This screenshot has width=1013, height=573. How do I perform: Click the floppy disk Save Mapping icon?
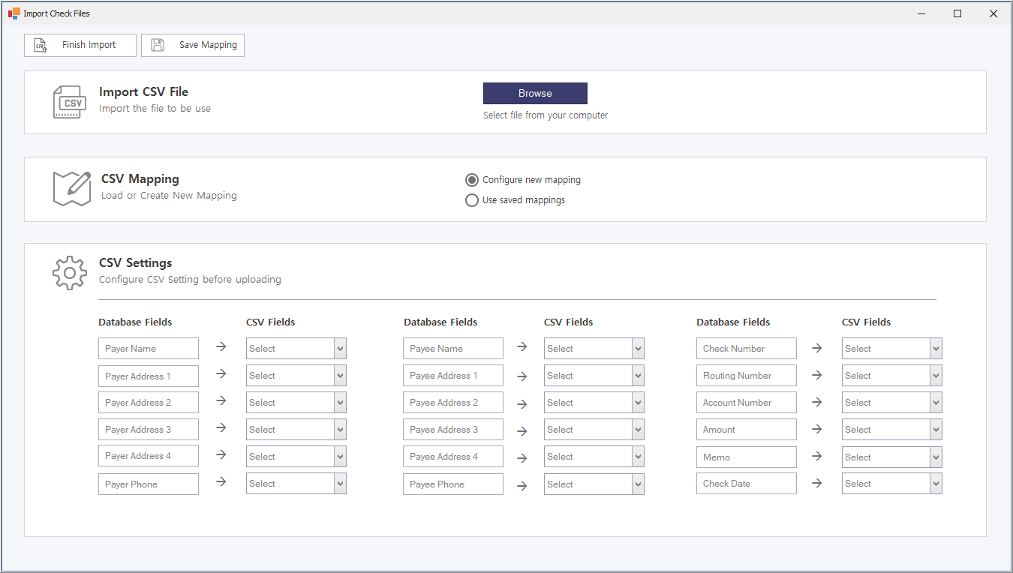point(158,45)
